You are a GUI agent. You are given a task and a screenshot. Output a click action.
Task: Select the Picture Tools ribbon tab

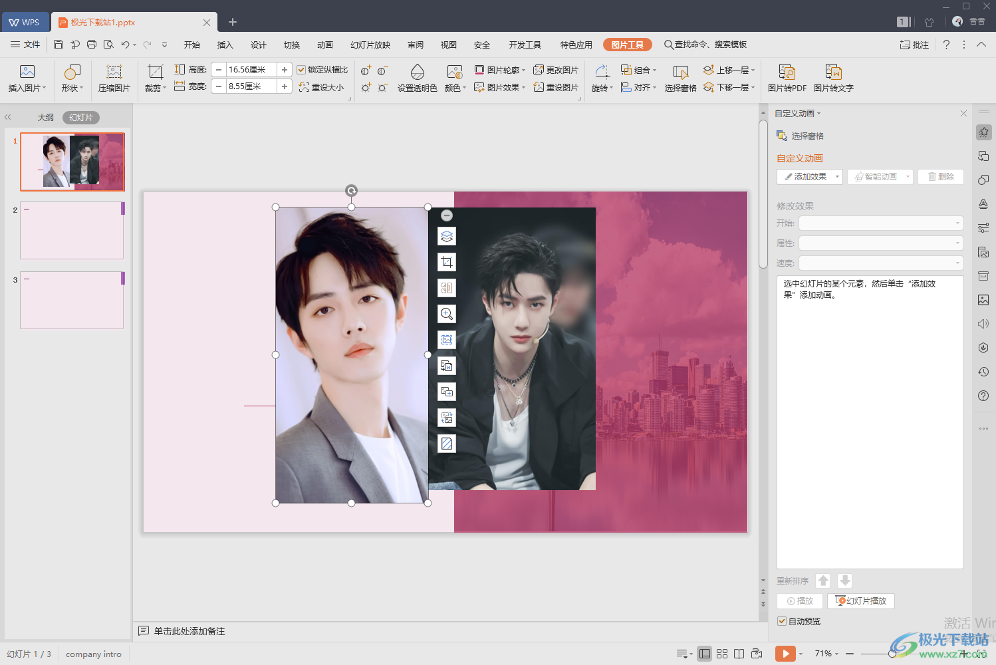628,45
